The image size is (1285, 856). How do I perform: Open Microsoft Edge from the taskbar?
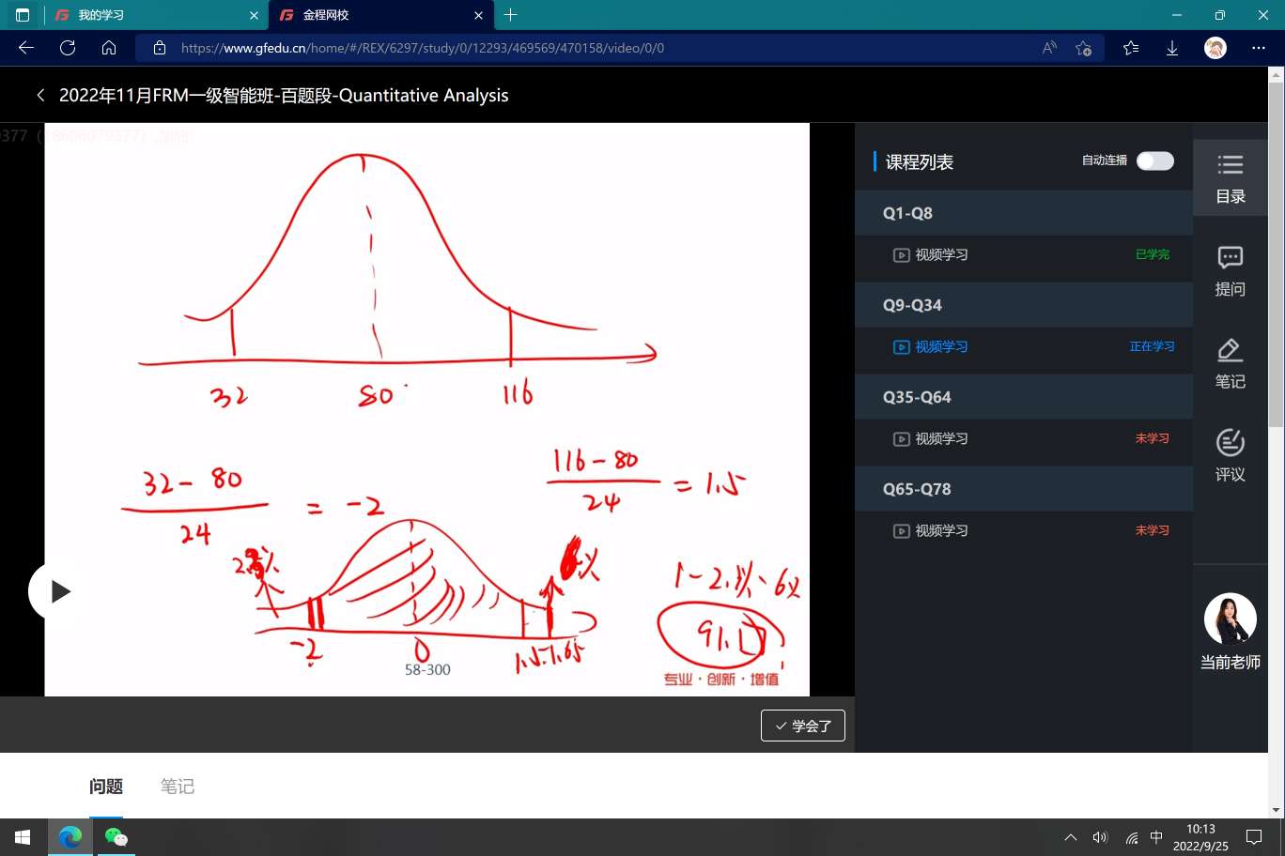(70, 837)
